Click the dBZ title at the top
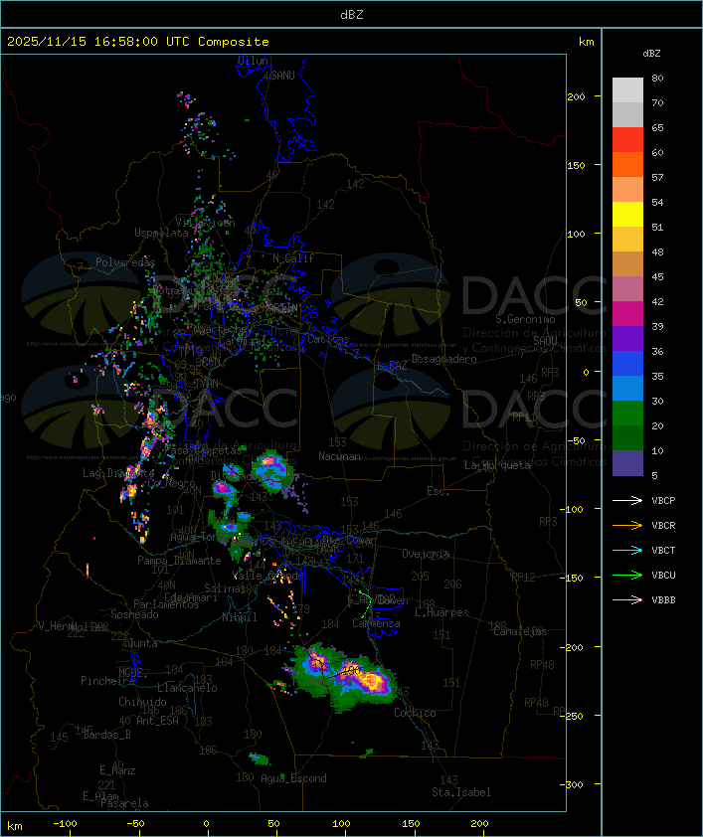The image size is (703, 837). pos(352,14)
